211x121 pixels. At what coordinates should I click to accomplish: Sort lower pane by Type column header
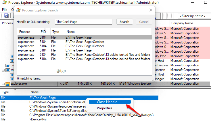15,92
